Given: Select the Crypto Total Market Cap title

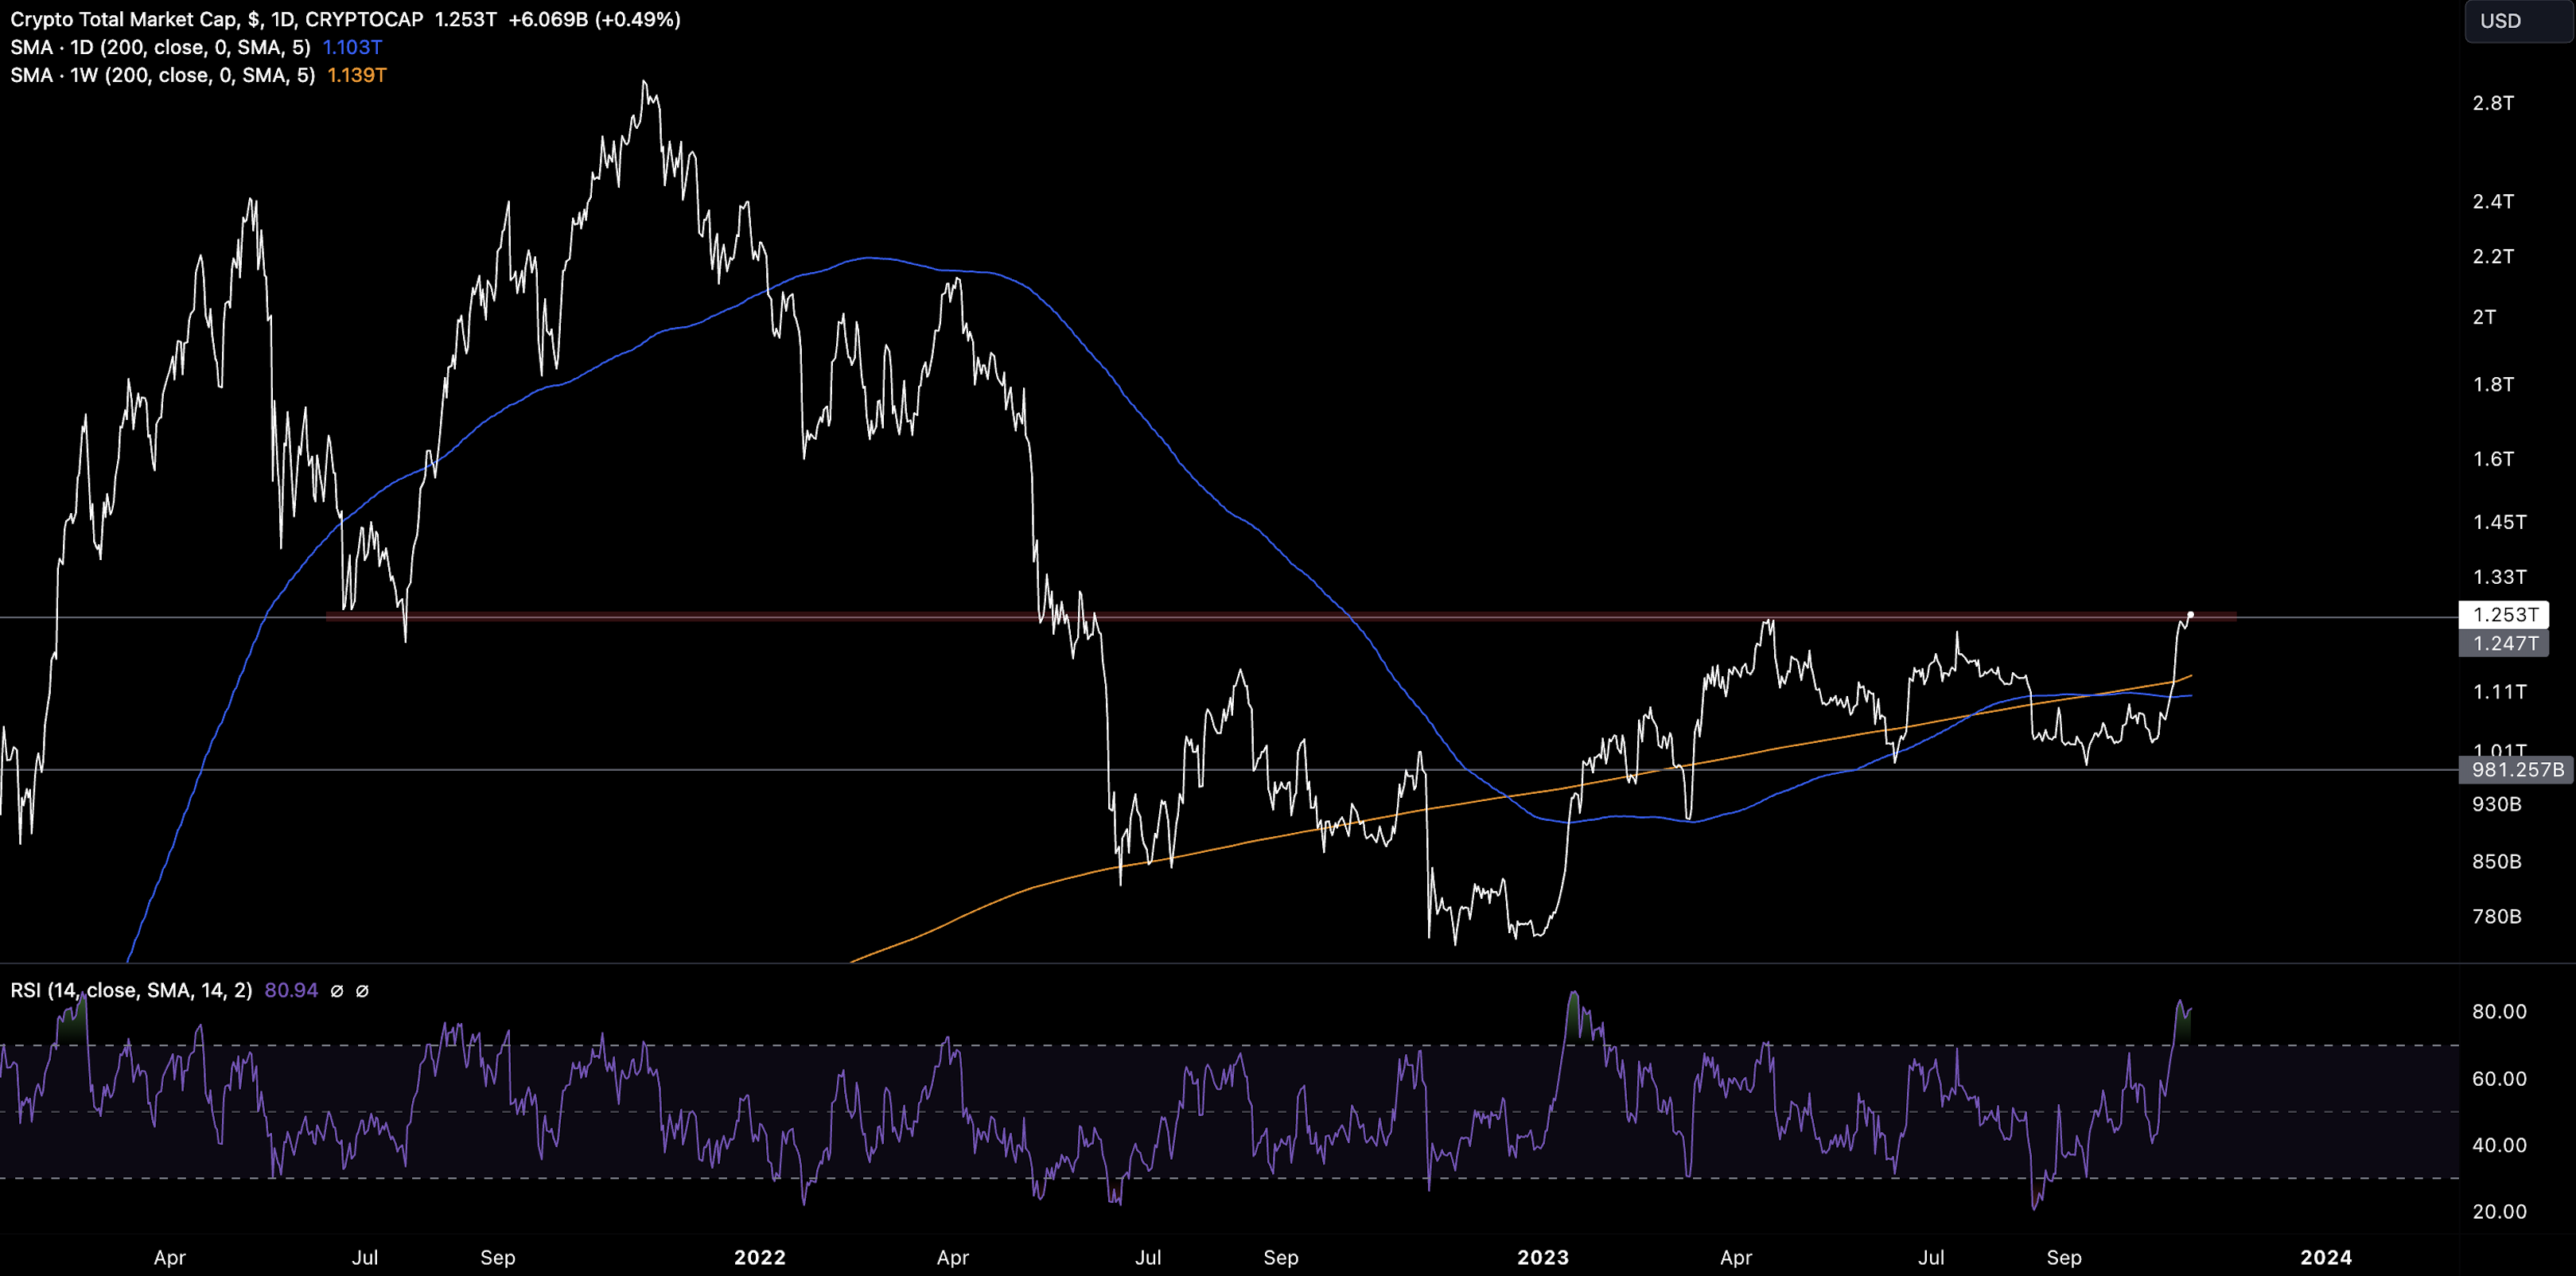Looking at the screenshot, I should 124,19.
